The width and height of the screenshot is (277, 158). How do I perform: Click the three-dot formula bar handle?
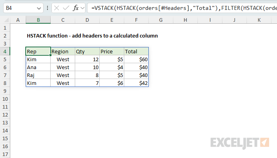click(x=47, y=8)
